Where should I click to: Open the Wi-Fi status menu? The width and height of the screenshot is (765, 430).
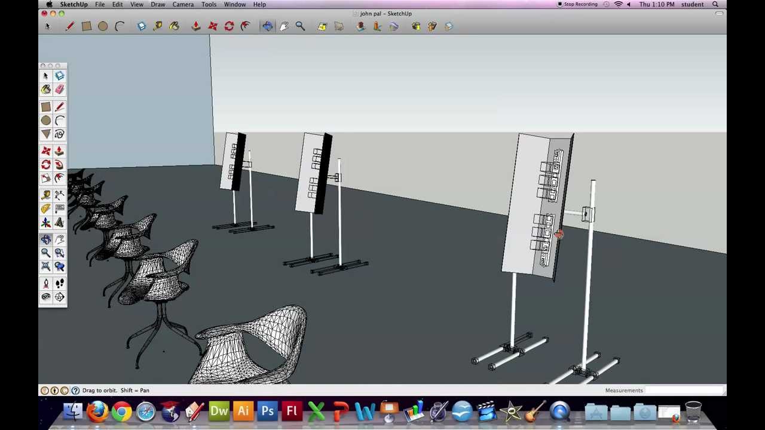tap(619, 4)
